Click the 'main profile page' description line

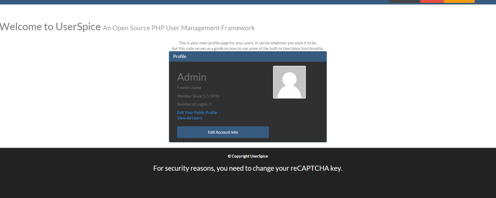pyautogui.click(x=248, y=43)
